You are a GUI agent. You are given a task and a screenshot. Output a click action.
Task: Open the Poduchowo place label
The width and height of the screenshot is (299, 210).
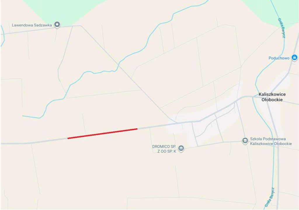(279, 58)
